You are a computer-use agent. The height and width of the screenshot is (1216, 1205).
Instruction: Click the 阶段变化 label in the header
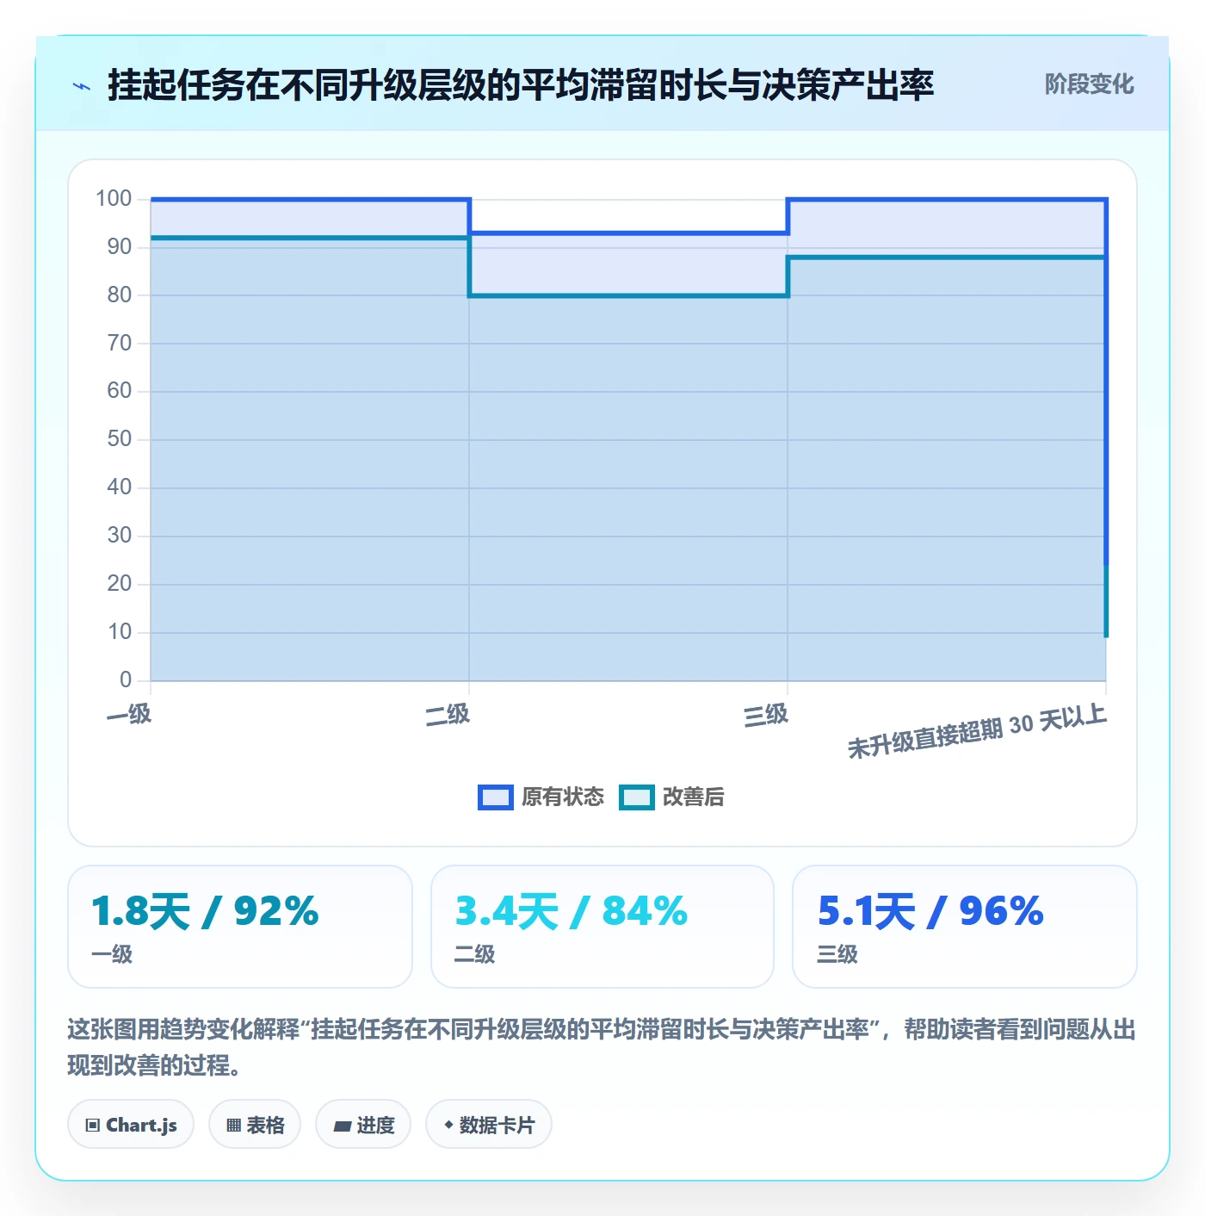pyautogui.click(x=1089, y=84)
